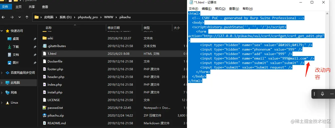Open Explorer quick access toolbar dropdown
Screen dimensions: 335x128
(x=20, y=1)
